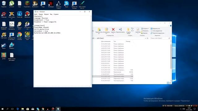198x111 pixels.
Task: Open the Recycle Bin desktop icon
Action: point(4,4)
